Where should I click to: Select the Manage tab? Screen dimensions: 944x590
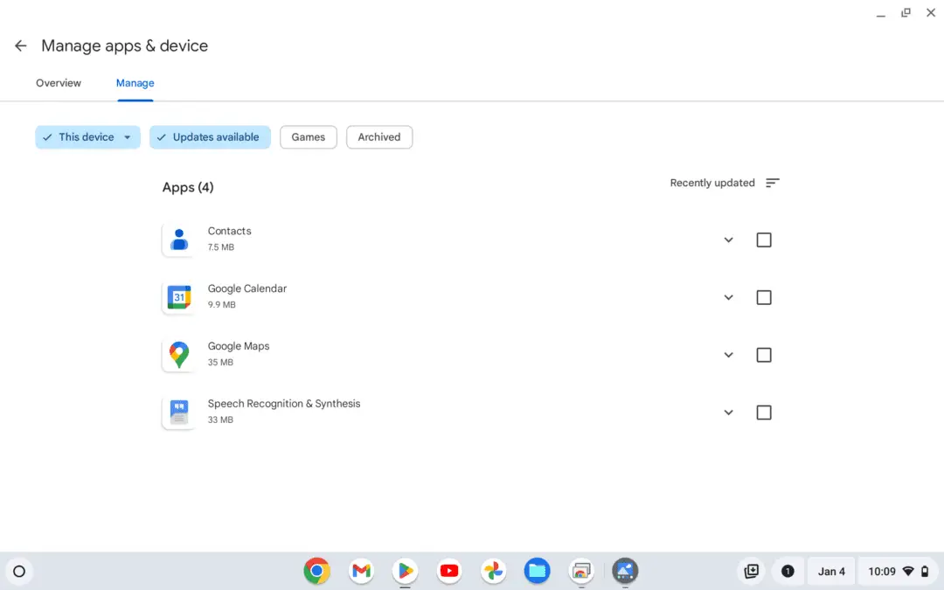[135, 83]
